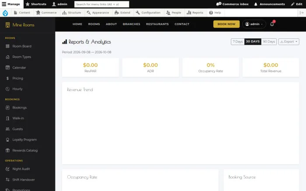Open Rewards Catalog from sidebar
This screenshot has height=191, width=306.
click(28, 150)
